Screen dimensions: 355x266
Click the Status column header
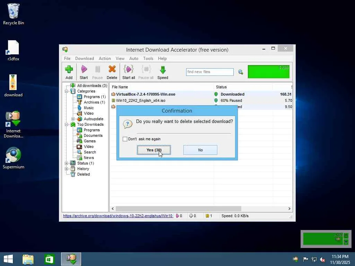243,87
